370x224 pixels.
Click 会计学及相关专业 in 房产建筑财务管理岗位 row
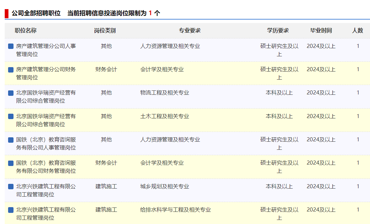(x=162, y=69)
